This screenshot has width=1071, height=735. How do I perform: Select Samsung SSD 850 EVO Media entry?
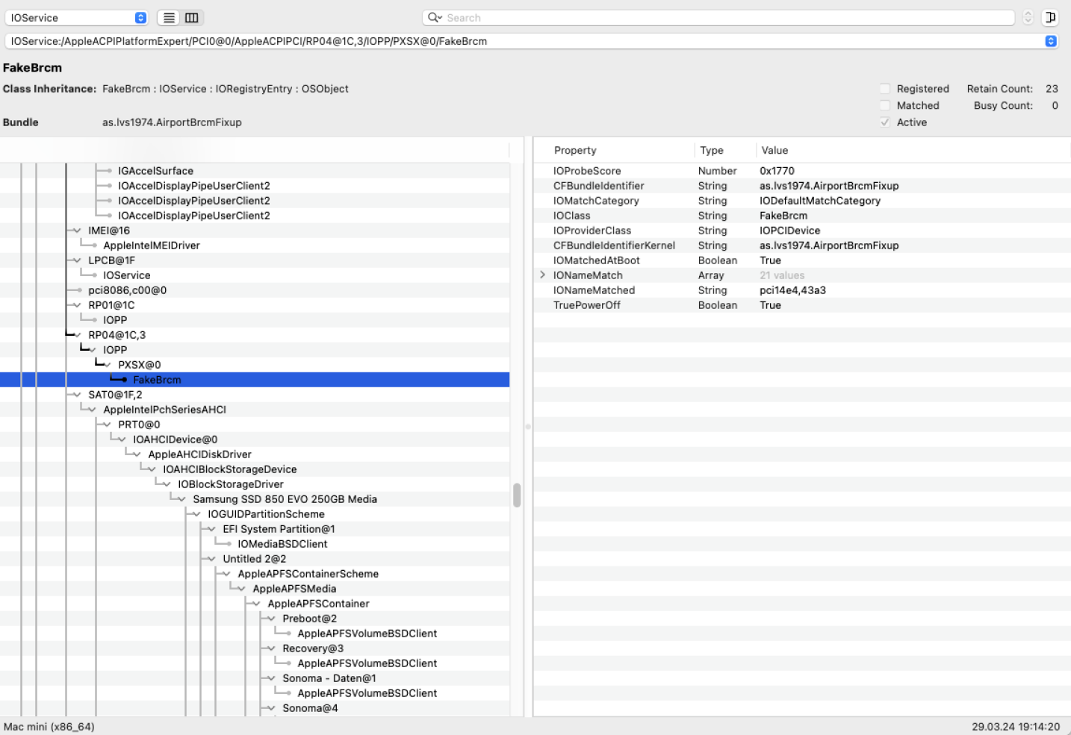285,499
